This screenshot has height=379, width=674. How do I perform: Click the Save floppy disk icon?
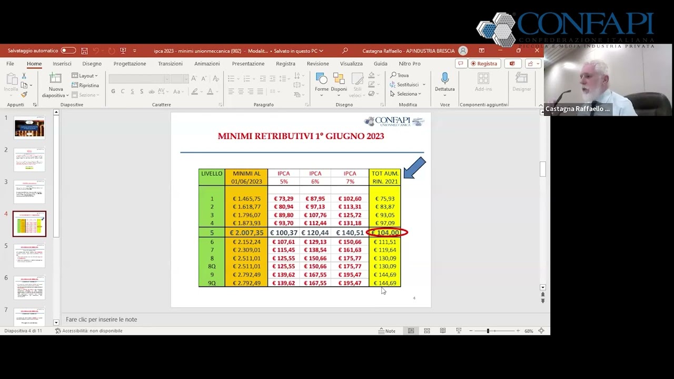pos(84,51)
